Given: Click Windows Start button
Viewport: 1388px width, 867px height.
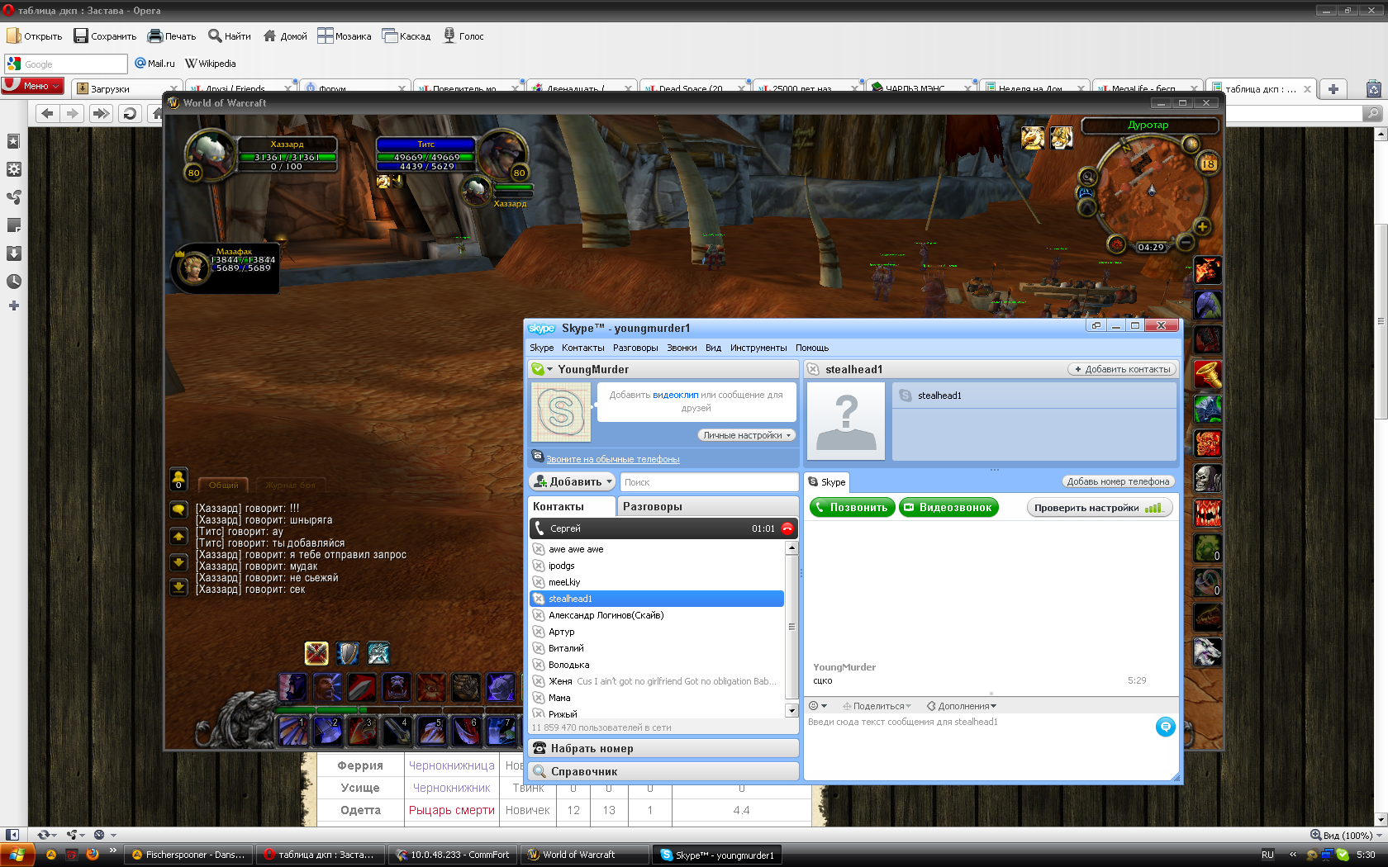Looking at the screenshot, I should (17, 855).
